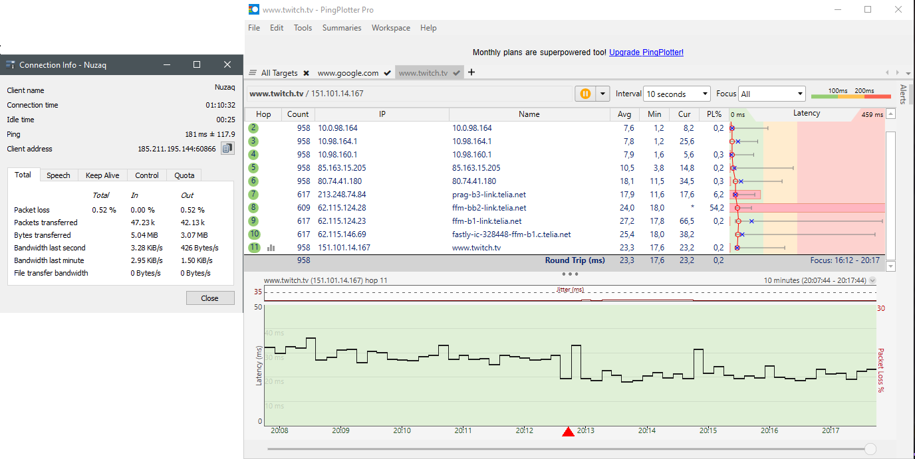Click the hop 8 green circle icon
The width and height of the screenshot is (915, 459).
point(253,208)
